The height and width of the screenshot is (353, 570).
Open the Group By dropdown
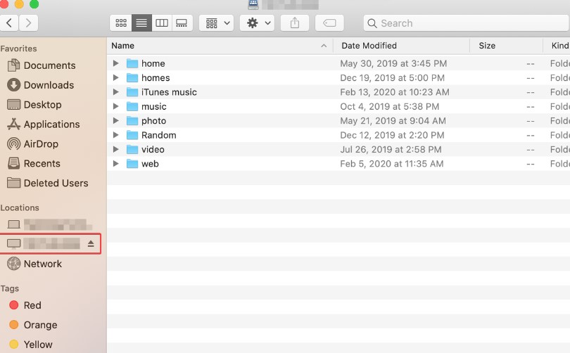click(x=216, y=23)
